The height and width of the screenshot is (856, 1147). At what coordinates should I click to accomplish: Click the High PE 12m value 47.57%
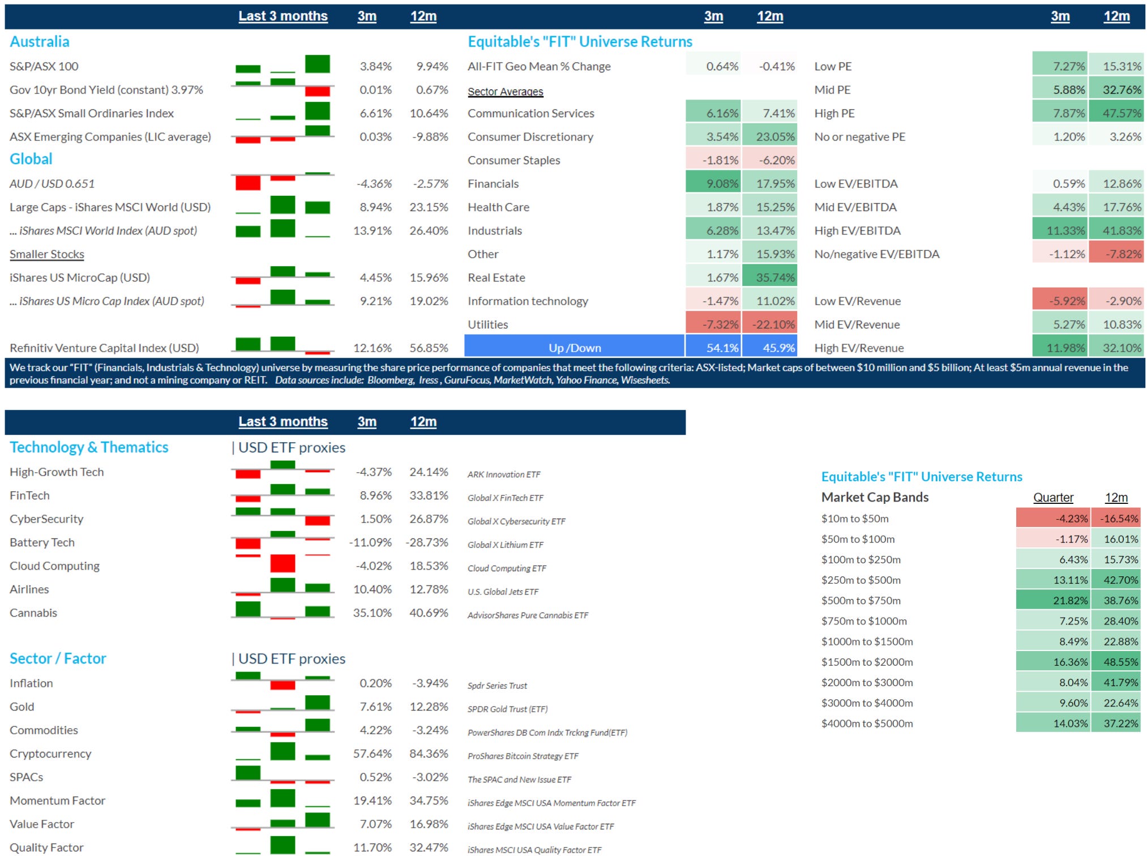coord(1116,113)
